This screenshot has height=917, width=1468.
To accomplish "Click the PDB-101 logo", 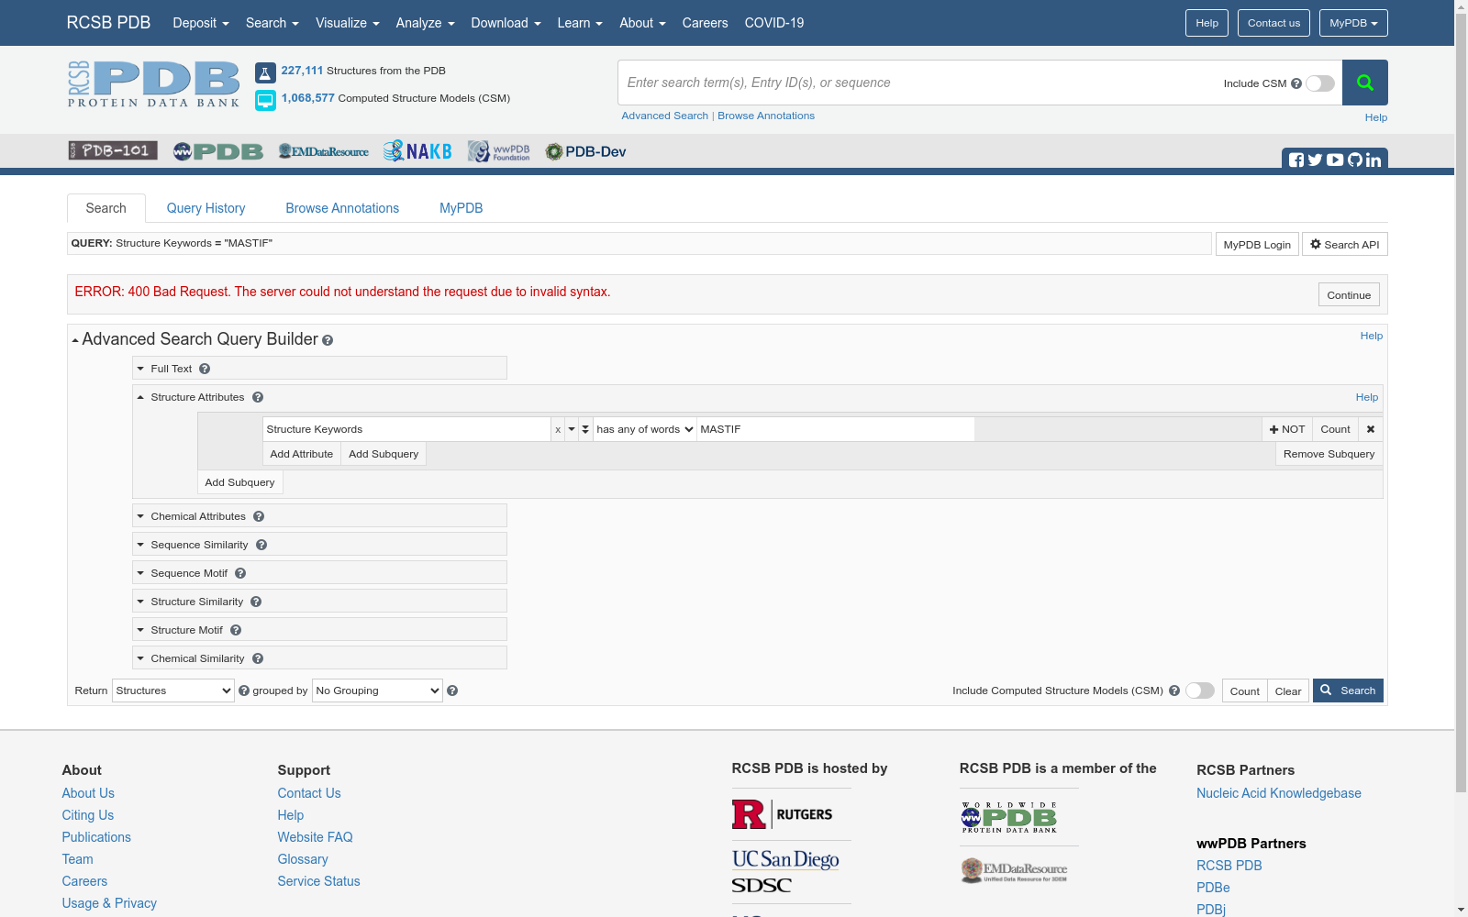I will point(113,150).
